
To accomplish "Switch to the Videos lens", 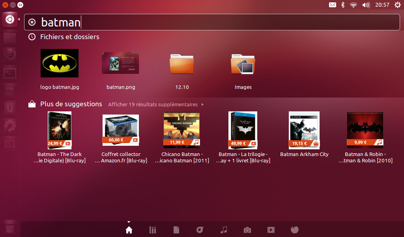I will 271,230.
